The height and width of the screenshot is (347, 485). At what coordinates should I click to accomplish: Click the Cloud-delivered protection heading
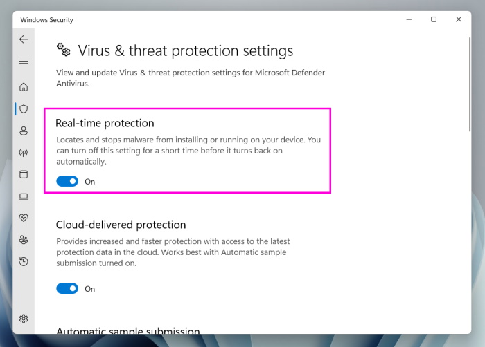[121, 225]
